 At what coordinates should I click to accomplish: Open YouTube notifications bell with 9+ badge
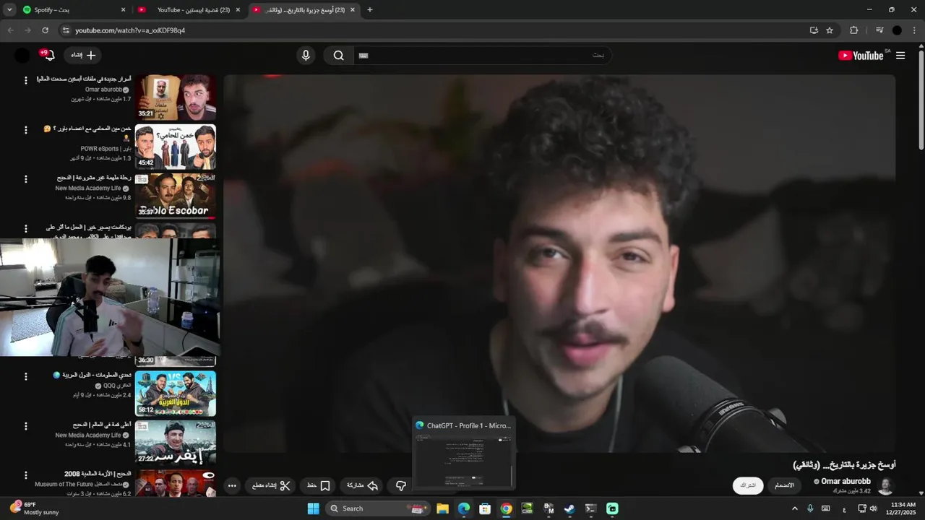pos(48,56)
